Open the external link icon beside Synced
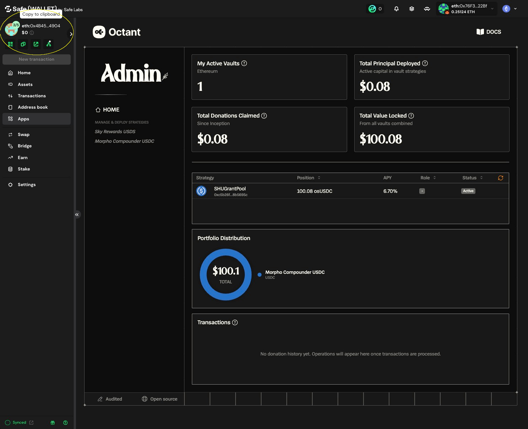Image resolution: width=528 pixels, height=429 pixels. (x=31, y=423)
